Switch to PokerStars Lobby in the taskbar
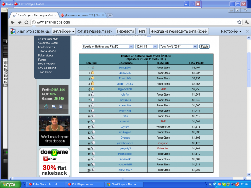The height and width of the screenshot is (188, 251). coord(44,184)
